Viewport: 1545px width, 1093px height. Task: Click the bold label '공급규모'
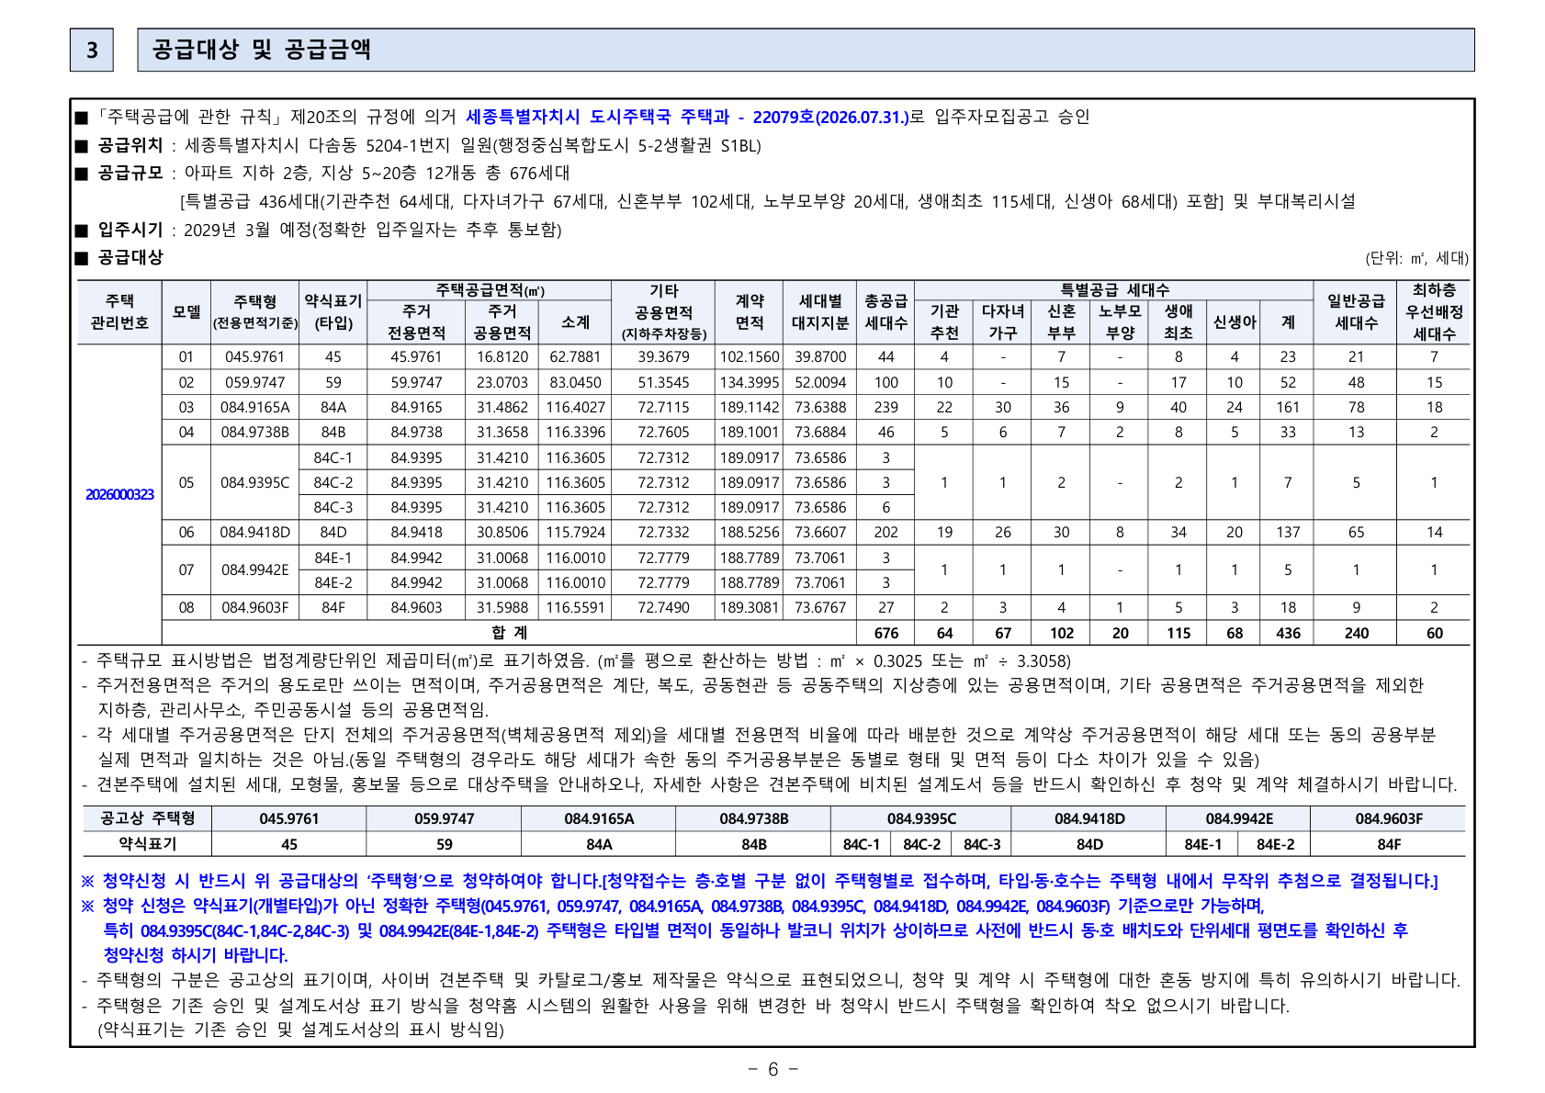tap(130, 173)
